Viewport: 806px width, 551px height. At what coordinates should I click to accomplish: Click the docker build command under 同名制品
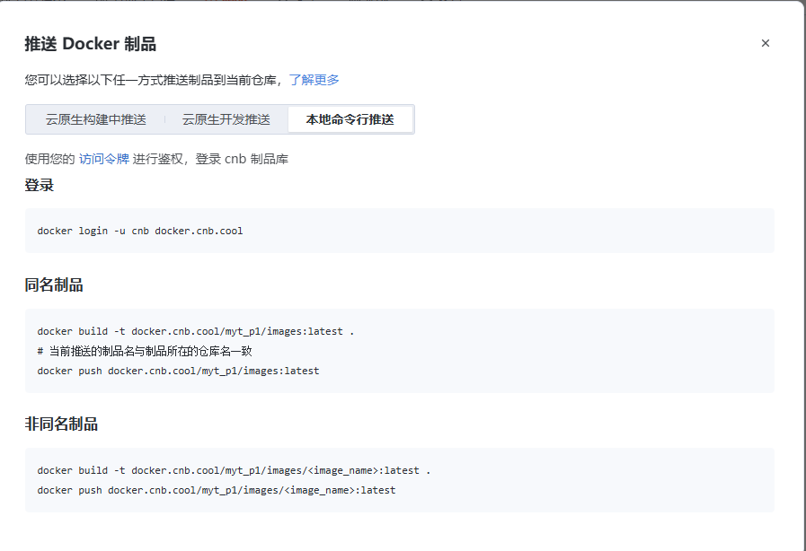[x=195, y=331]
